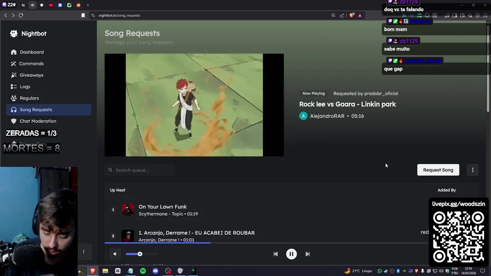
Task: Open Discord from the taskbar
Action: click(155, 271)
